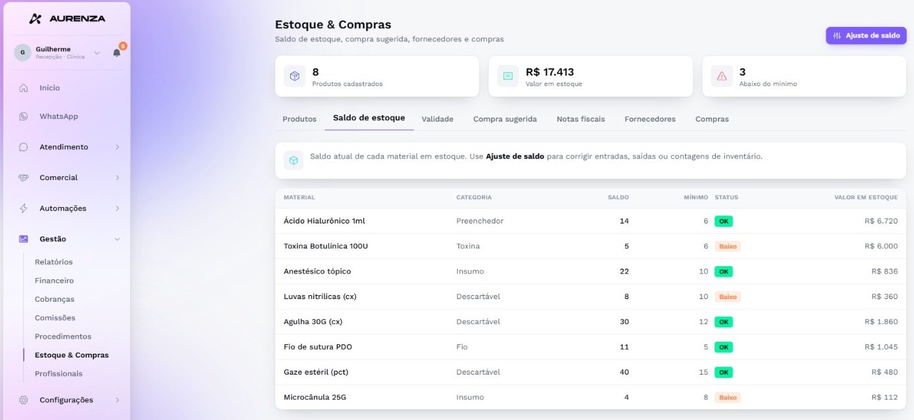Click the Fio de sutura PDO row name
Image resolution: width=914 pixels, height=420 pixels.
click(318, 347)
